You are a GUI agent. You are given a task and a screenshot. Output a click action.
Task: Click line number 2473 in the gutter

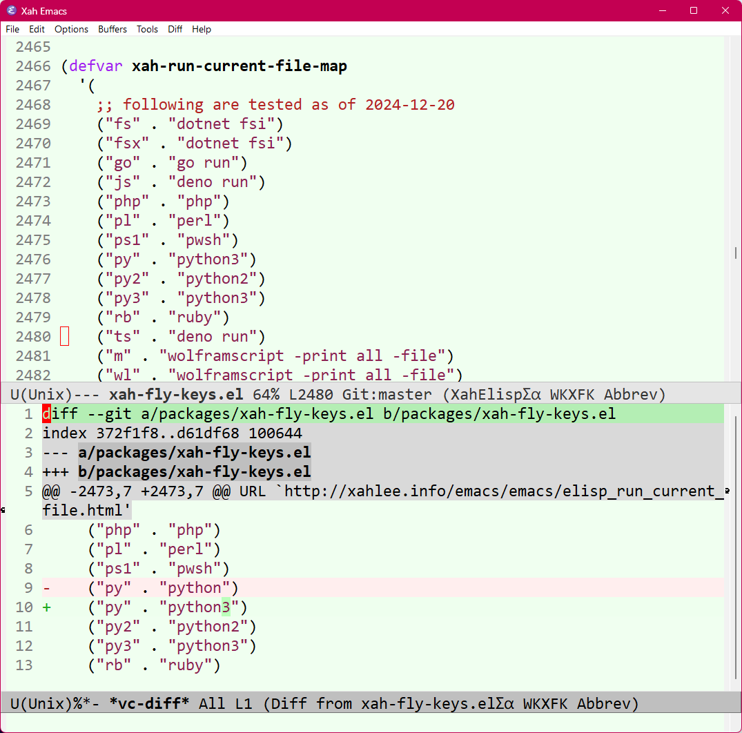pyautogui.click(x=32, y=202)
